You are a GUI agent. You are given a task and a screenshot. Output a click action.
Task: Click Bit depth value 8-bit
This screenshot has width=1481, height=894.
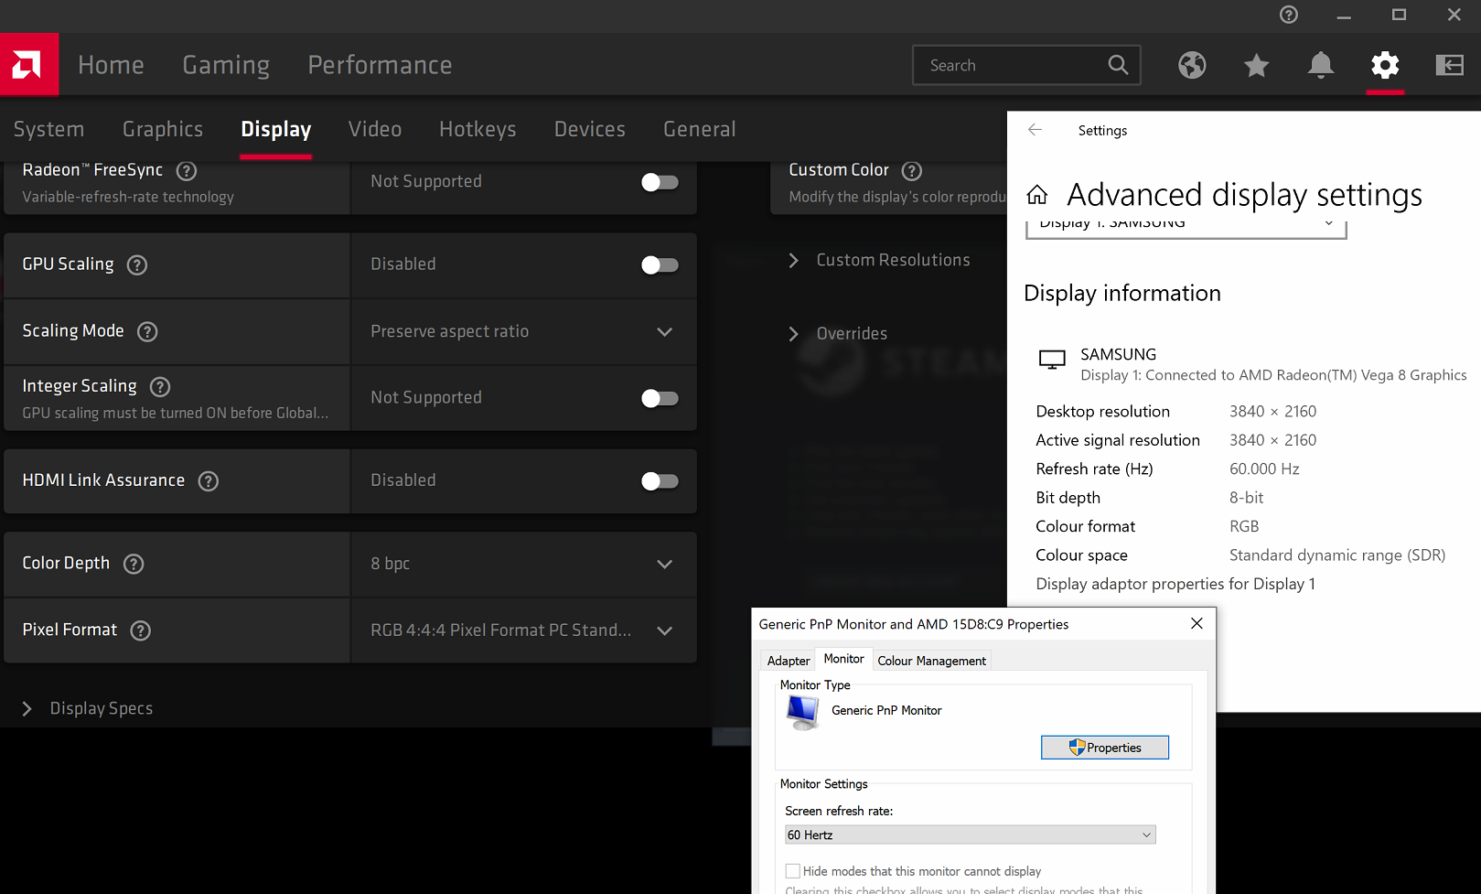point(1246,498)
